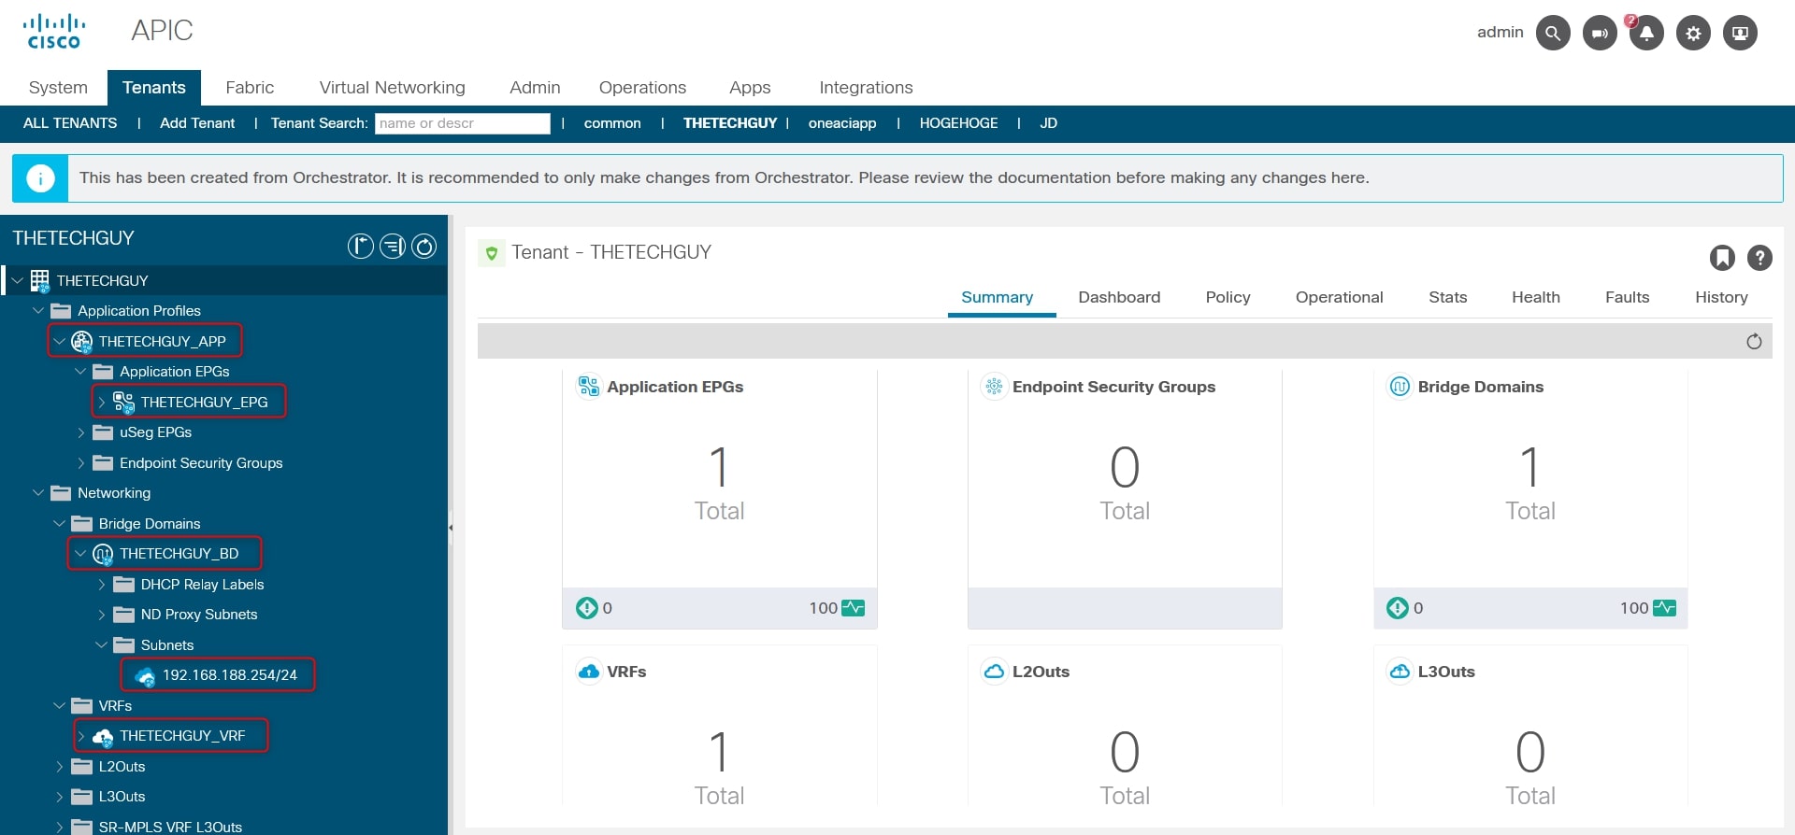Screen dimensions: 1795x835
Task: Click the Application EPGs card icon
Action: [x=588, y=386]
